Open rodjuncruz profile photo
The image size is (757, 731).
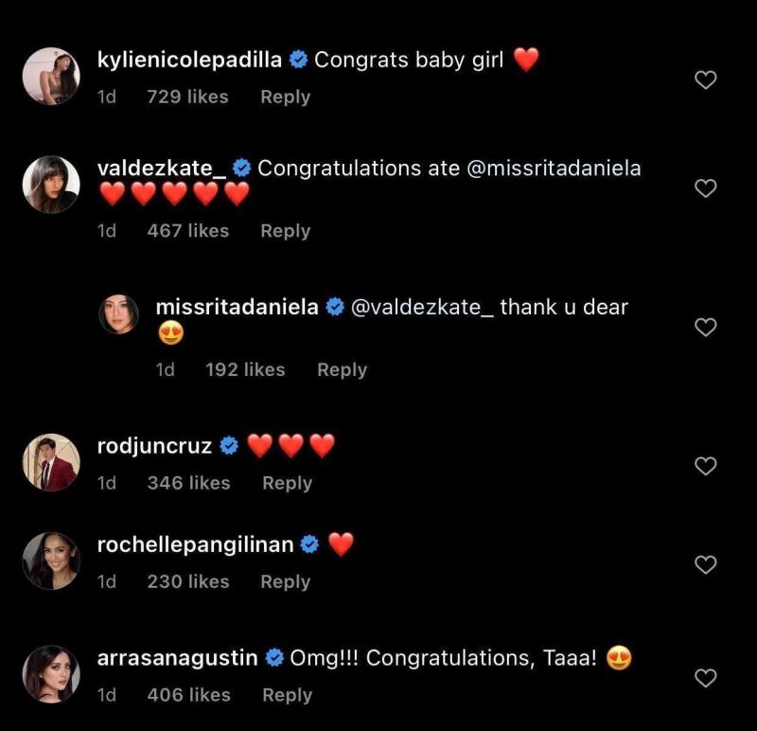[51, 462]
